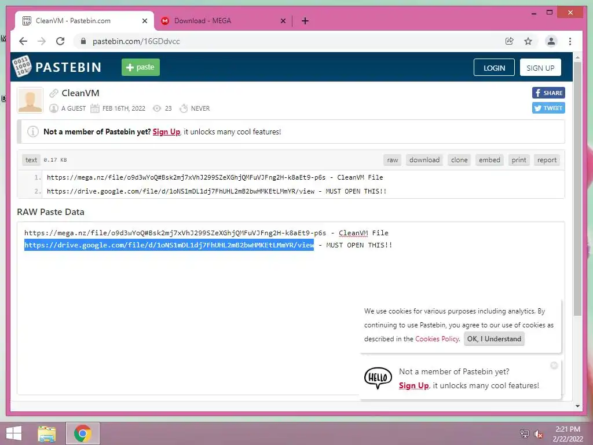This screenshot has width=593, height=445.
Task: Open the Windows Start button
Action: coord(14,433)
